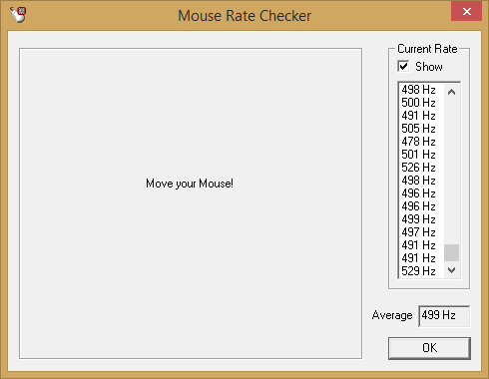Close the Mouse Rate Checker window
Viewport: 489px width, 379px height.
466,12
